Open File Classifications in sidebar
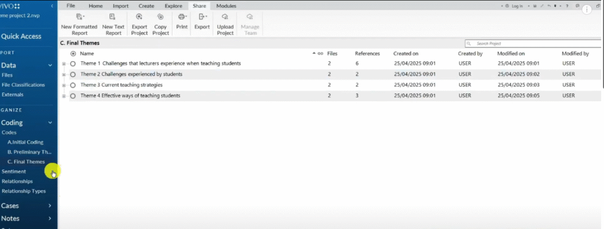 tap(23, 85)
